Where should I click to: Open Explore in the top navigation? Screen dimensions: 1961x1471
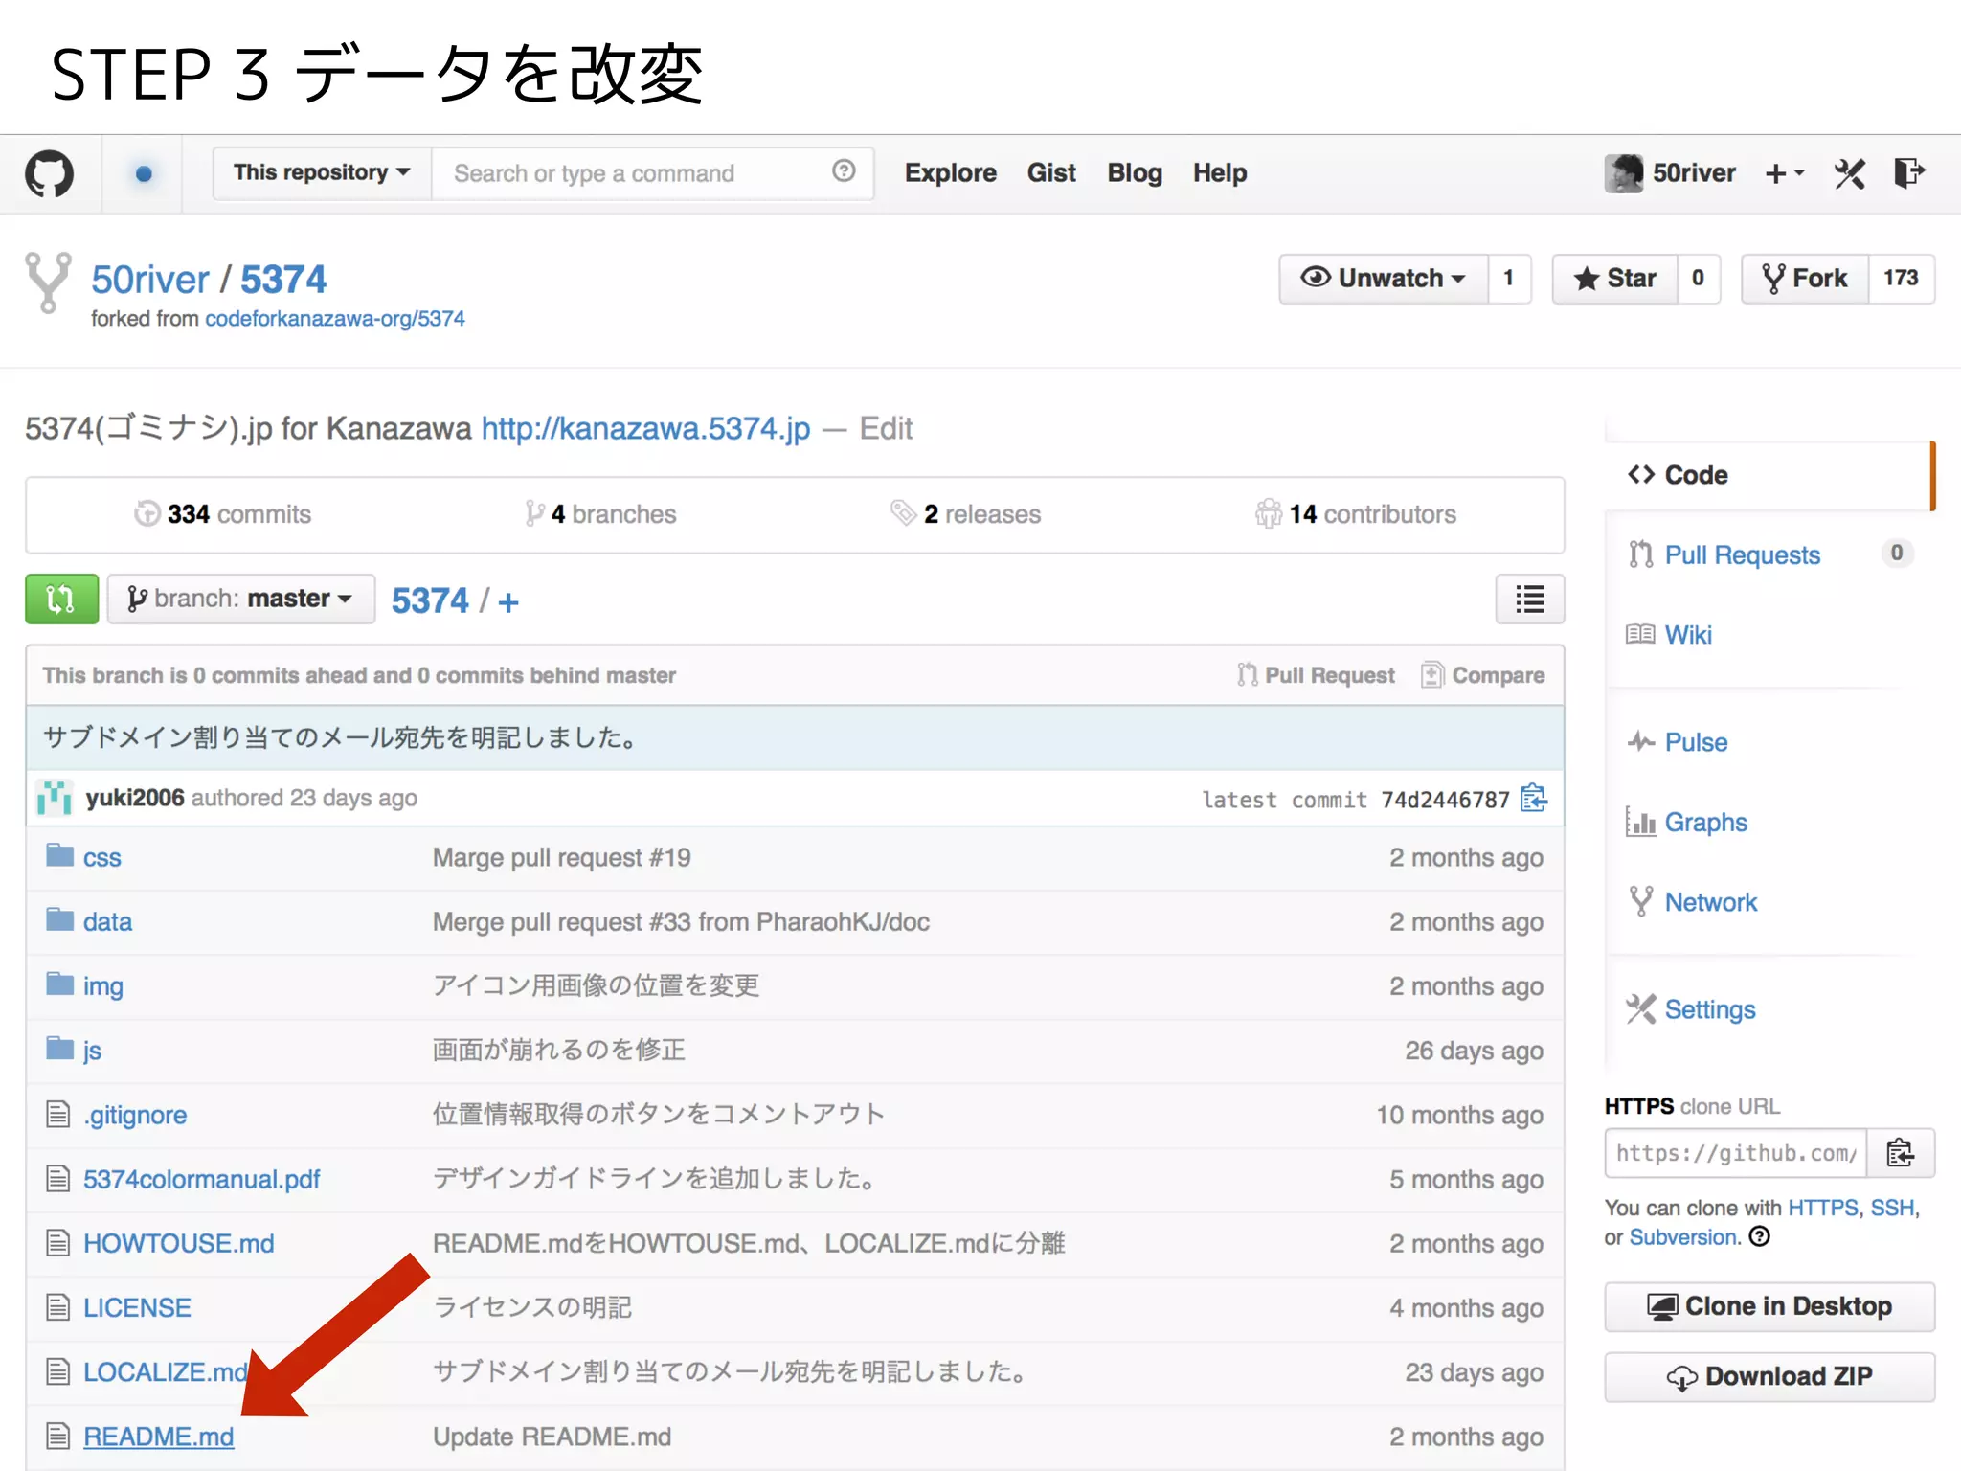[951, 173]
